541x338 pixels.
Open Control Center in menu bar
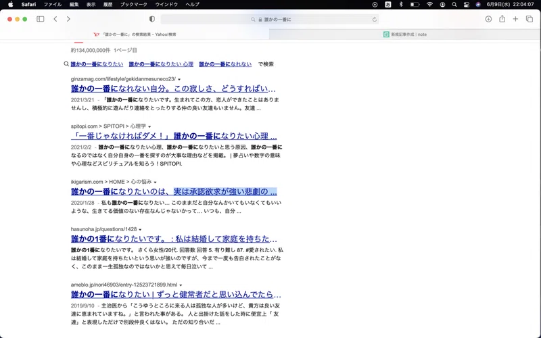point(467,5)
